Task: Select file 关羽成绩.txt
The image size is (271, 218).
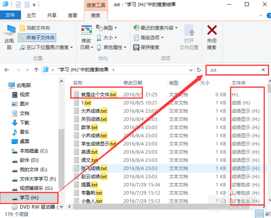Action: click(x=94, y=119)
